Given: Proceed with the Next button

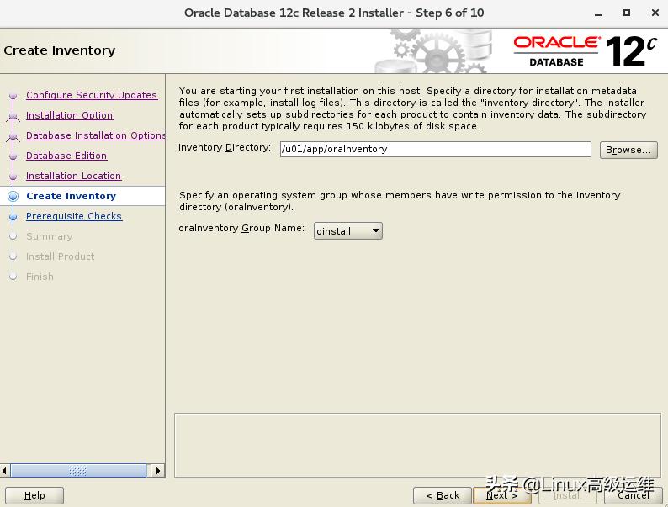Looking at the screenshot, I should click(502, 495).
